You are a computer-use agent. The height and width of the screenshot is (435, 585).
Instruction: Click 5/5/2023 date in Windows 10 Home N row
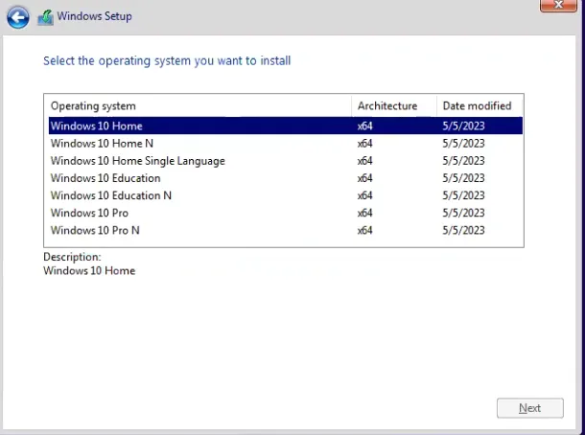[x=463, y=144]
